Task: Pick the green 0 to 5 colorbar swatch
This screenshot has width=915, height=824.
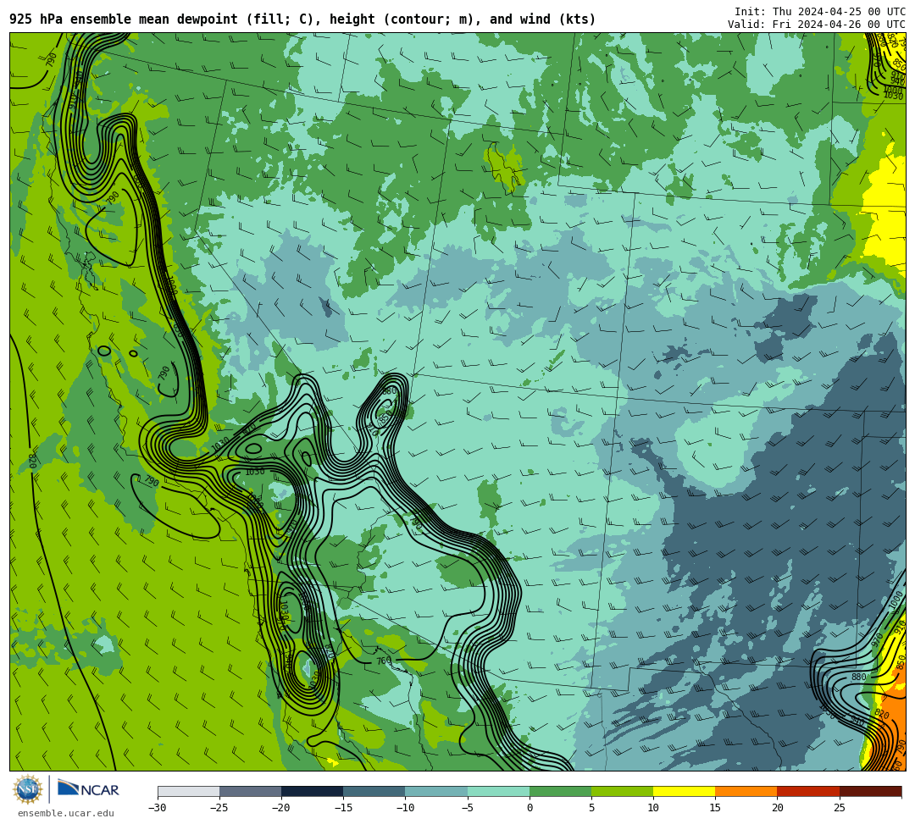Action: (x=560, y=791)
